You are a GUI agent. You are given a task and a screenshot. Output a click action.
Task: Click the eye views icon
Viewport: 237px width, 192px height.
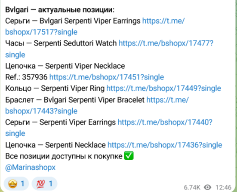coord(207,187)
